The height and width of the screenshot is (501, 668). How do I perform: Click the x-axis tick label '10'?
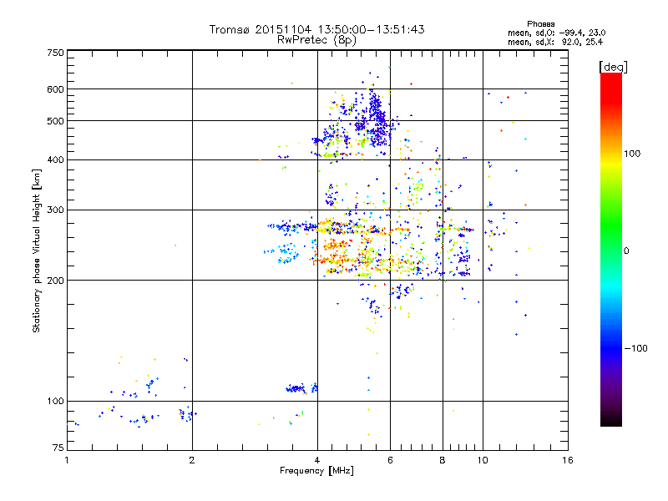(x=483, y=460)
